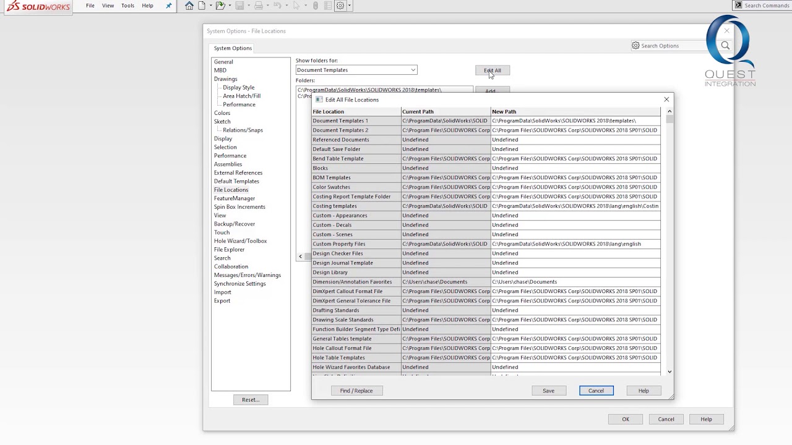
Task: Click the Edit All File Locations title icon
Action: pos(319,100)
